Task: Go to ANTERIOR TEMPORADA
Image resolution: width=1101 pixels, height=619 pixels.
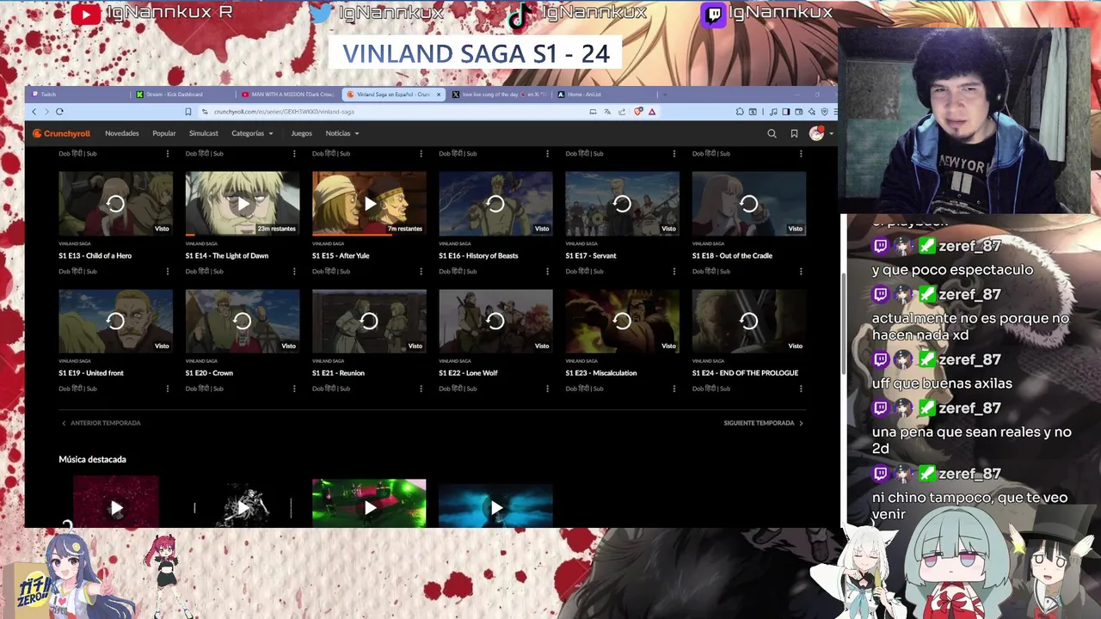Action: point(101,423)
